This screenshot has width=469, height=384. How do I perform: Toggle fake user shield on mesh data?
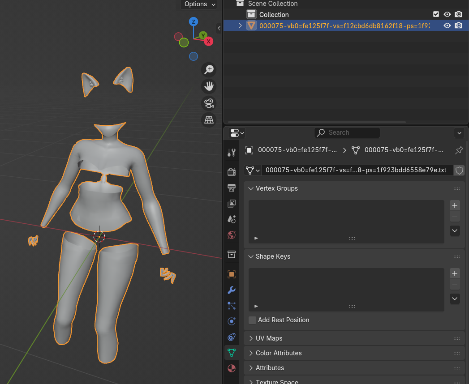(459, 171)
